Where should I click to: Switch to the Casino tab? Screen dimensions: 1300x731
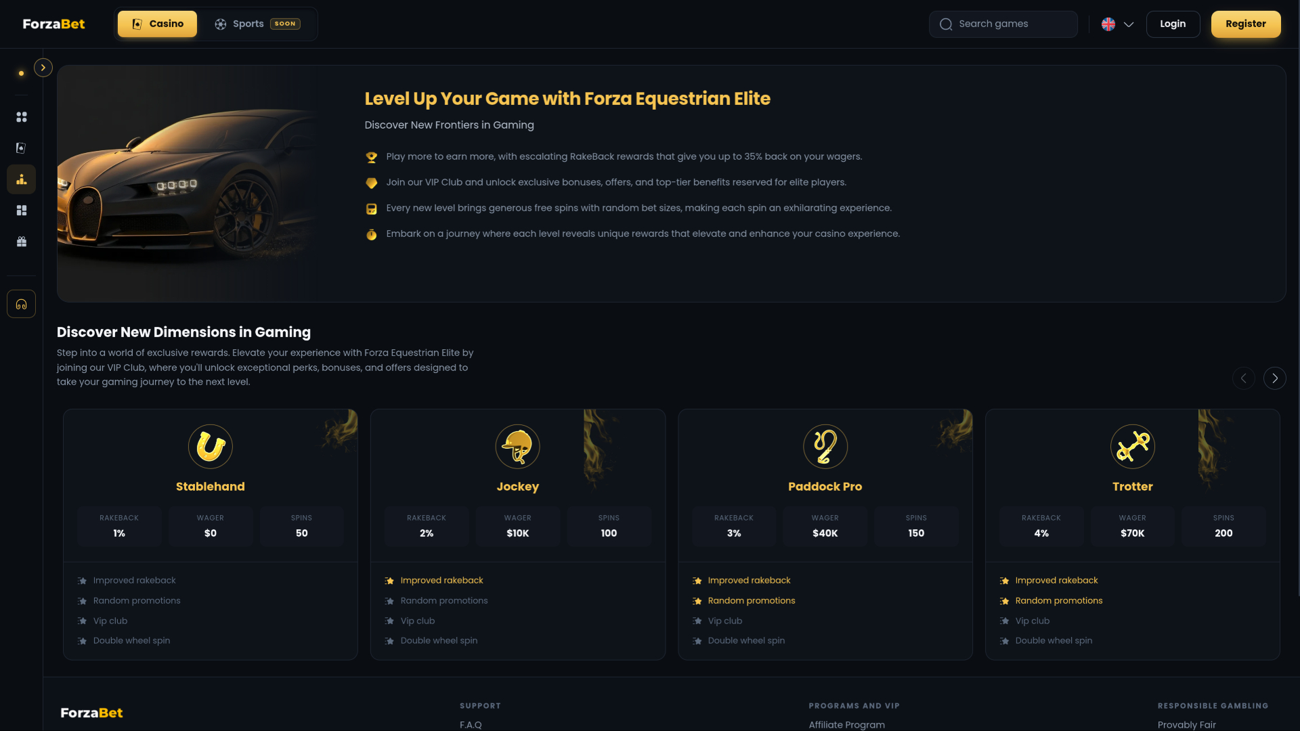pos(157,24)
